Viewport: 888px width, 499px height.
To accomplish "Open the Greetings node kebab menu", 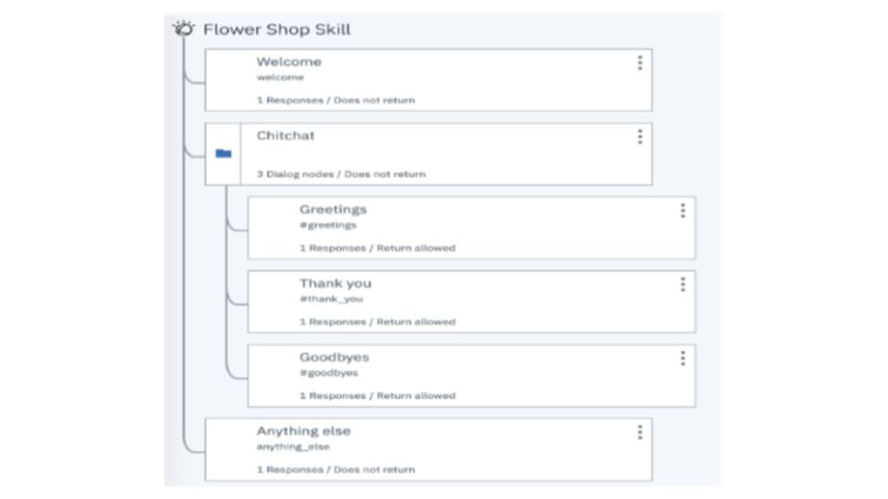I will pyautogui.click(x=682, y=211).
